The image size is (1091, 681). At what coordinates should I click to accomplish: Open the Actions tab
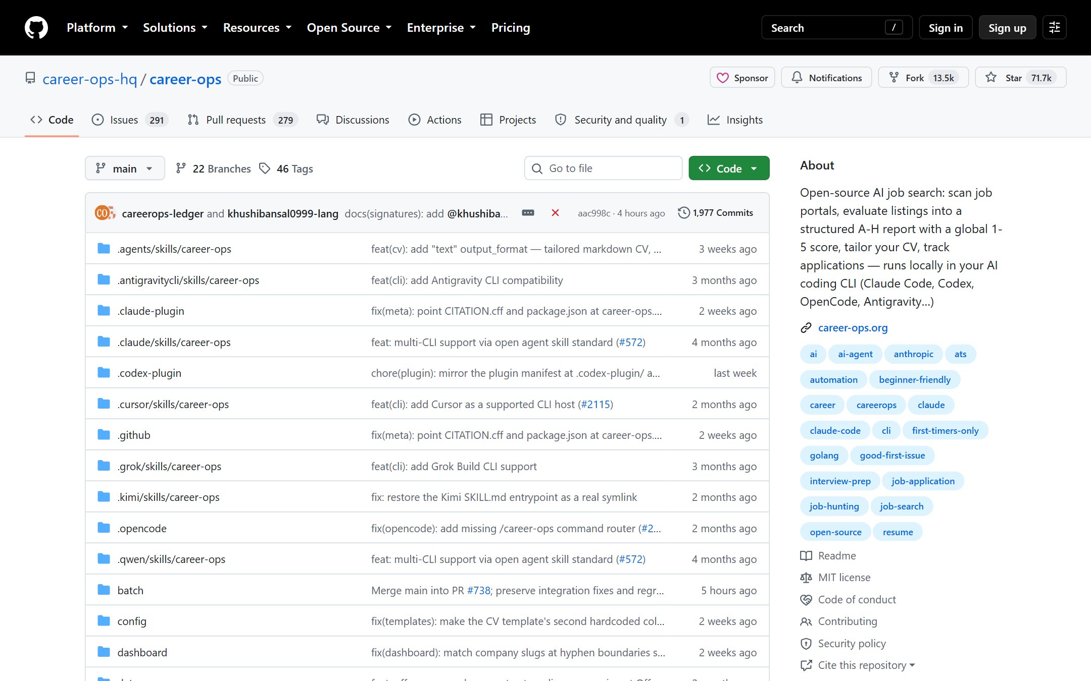pos(435,120)
